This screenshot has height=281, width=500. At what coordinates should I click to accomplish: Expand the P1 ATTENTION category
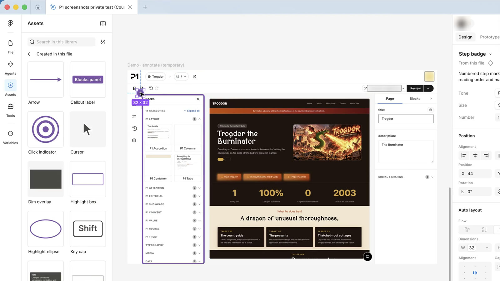[x=199, y=188]
